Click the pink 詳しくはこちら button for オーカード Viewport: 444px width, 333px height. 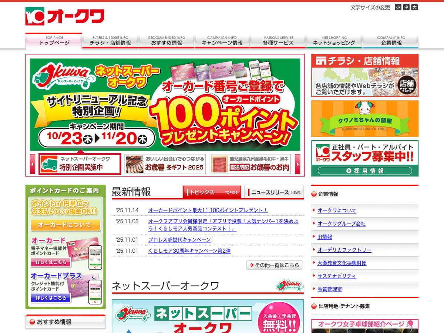pyautogui.click(x=51, y=262)
